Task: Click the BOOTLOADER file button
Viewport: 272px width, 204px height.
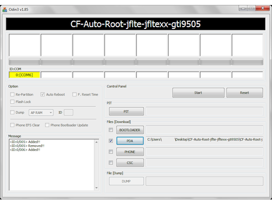Action: 130,130
